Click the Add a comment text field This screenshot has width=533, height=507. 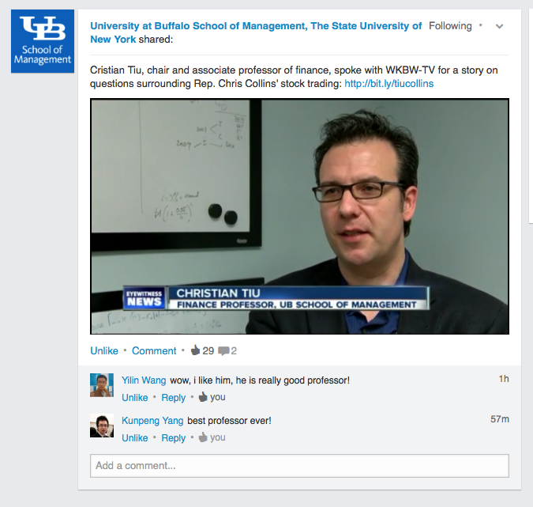tap(299, 466)
